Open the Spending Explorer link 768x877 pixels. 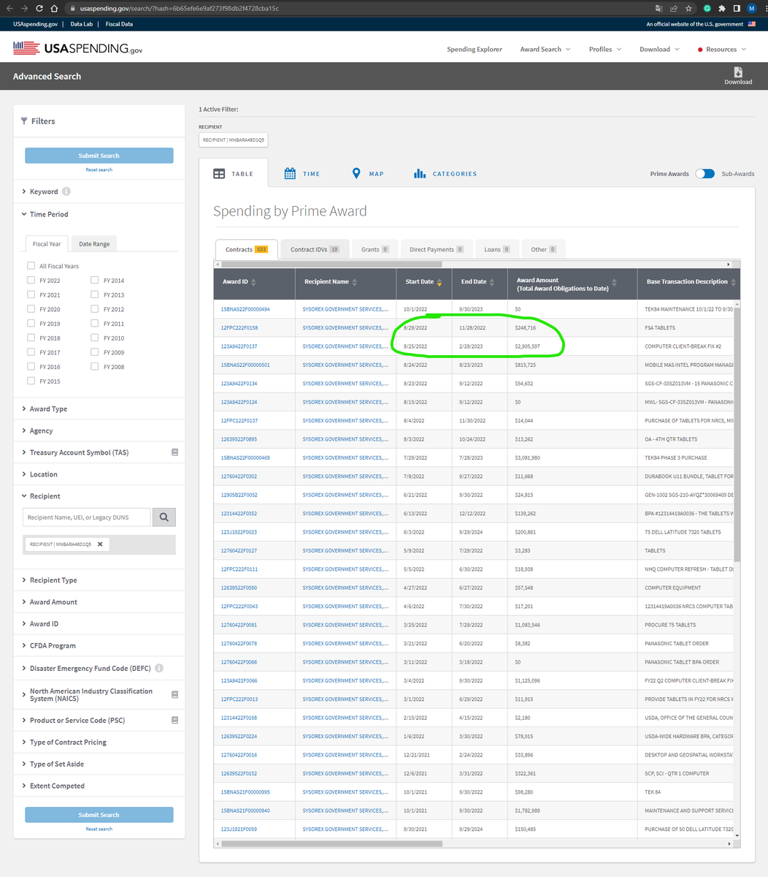pos(475,49)
